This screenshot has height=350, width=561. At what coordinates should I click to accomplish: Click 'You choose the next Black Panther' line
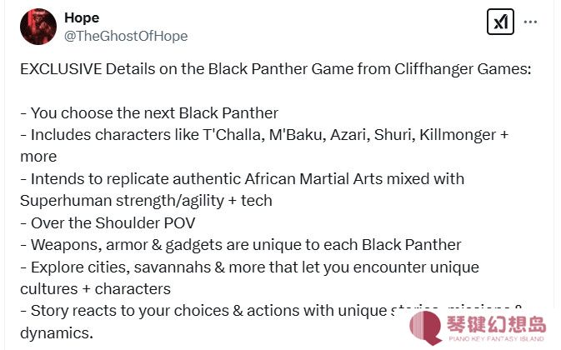149,113
